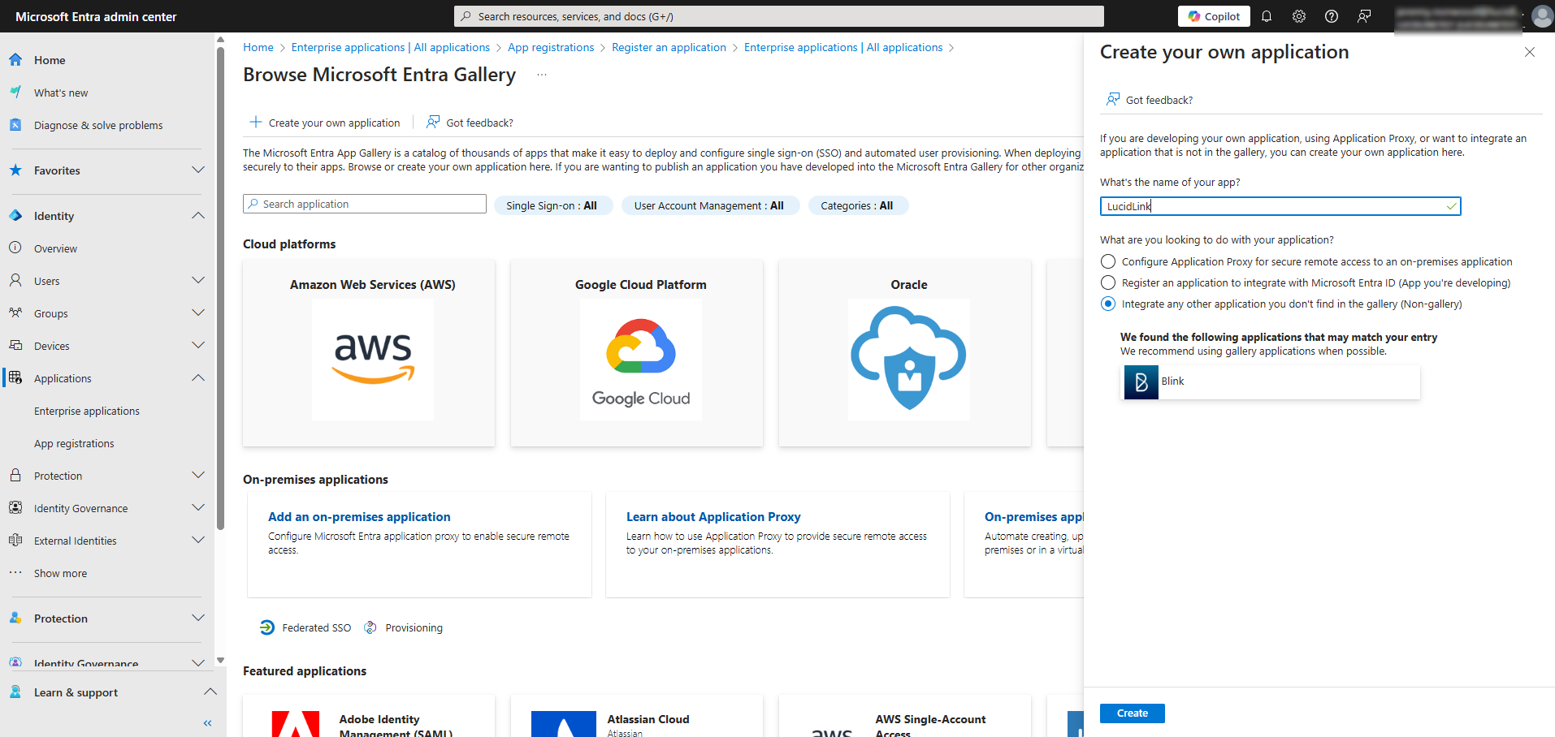Image resolution: width=1555 pixels, height=737 pixels.
Task: Click the Overview info icon
Action: [x=15, y=248]
